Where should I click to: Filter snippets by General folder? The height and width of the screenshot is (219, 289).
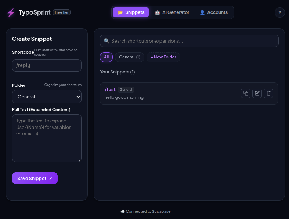coord(130,57)
